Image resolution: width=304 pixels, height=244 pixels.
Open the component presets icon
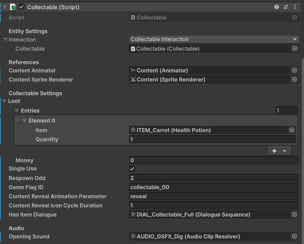point(286,7)
